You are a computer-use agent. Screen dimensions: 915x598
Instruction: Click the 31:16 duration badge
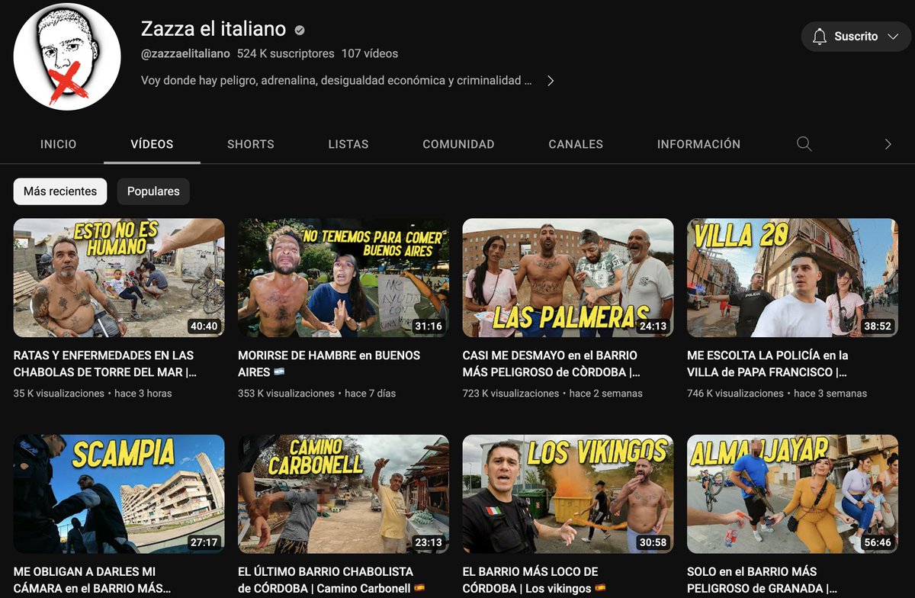coord(429,326)
